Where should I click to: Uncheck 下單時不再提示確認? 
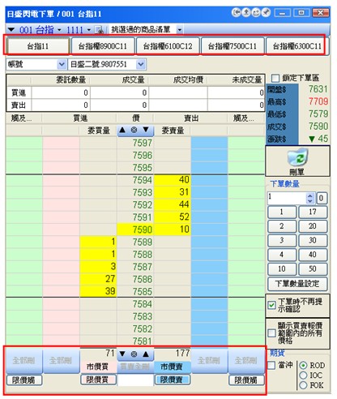(x=271, y=306)
